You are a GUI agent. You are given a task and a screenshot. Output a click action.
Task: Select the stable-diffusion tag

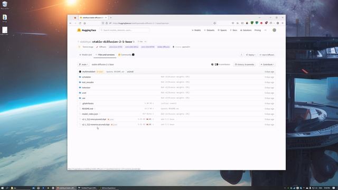pyautogui.click(x=163, y=47)
